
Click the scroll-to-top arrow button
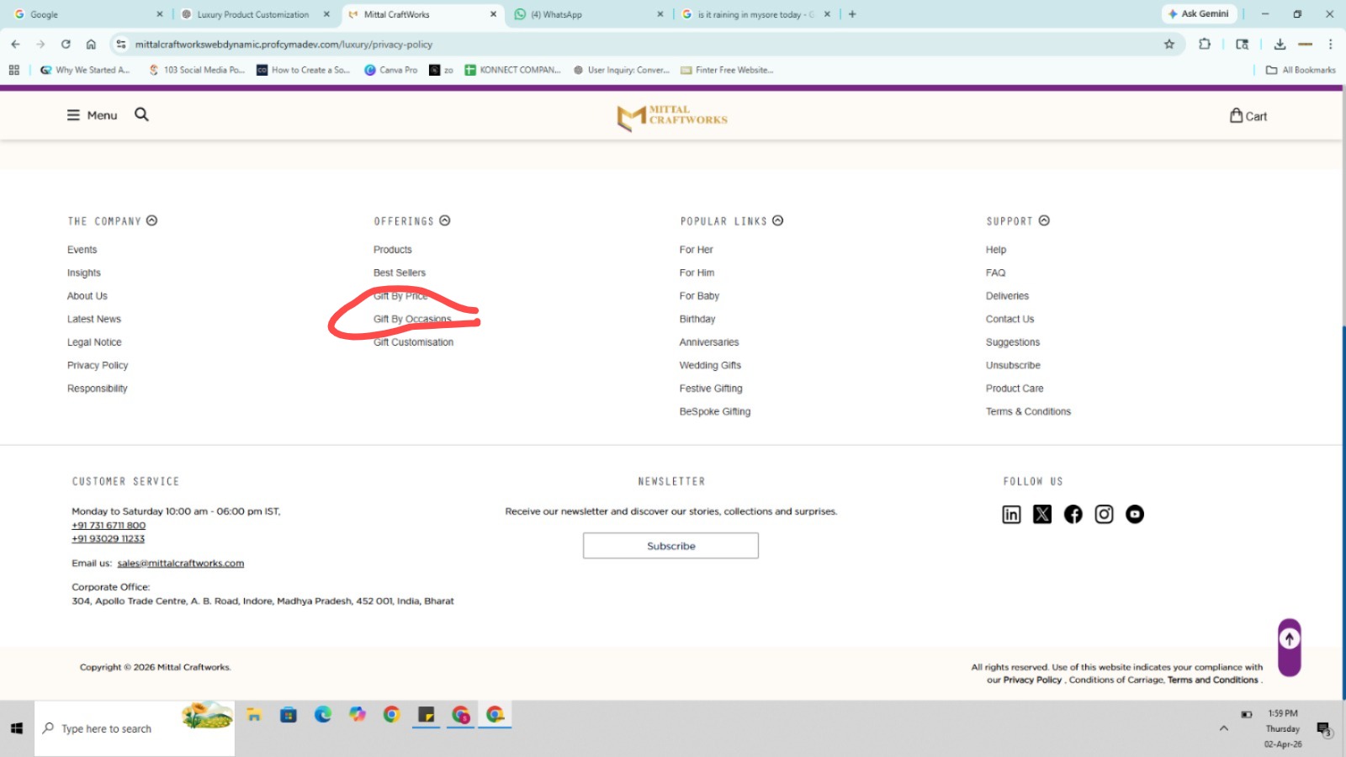1290,640
